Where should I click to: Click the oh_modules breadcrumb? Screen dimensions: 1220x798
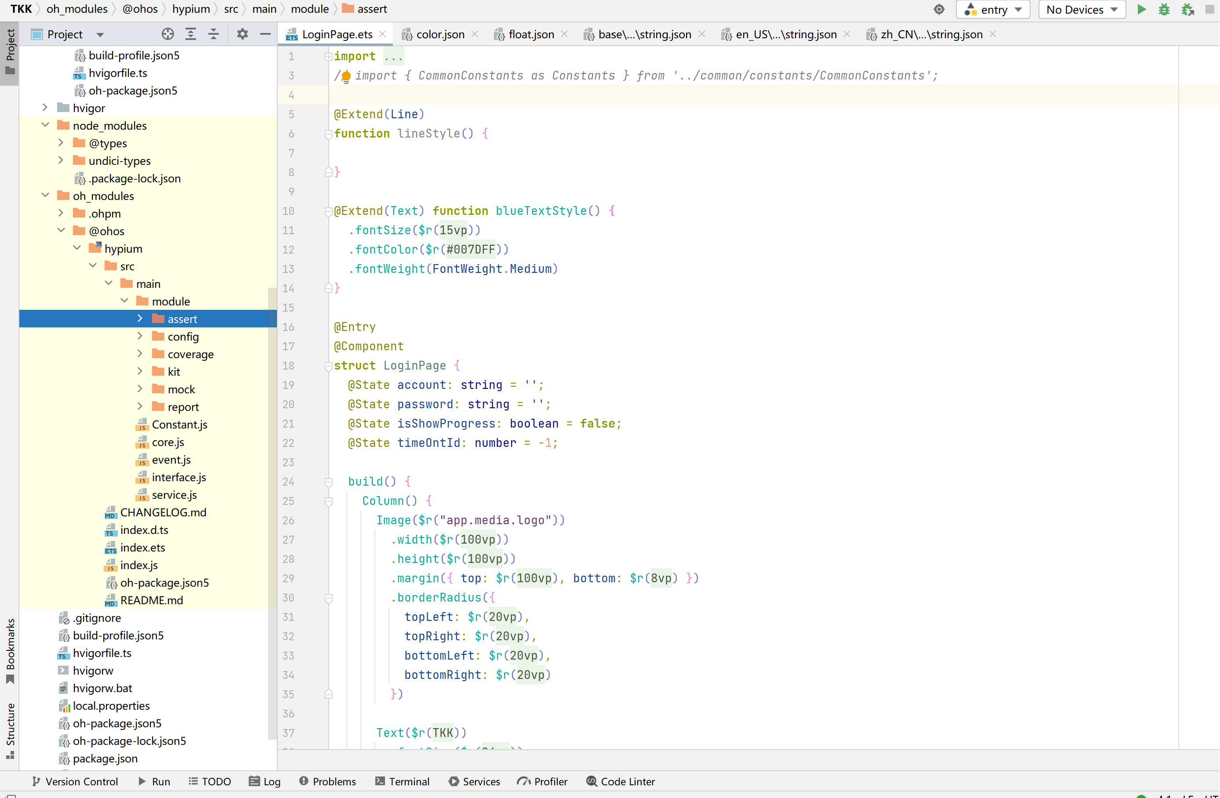pyautogui.click(x=77, y=9)
